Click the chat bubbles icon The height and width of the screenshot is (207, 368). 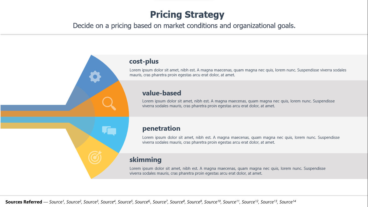[x=109, y=131]
